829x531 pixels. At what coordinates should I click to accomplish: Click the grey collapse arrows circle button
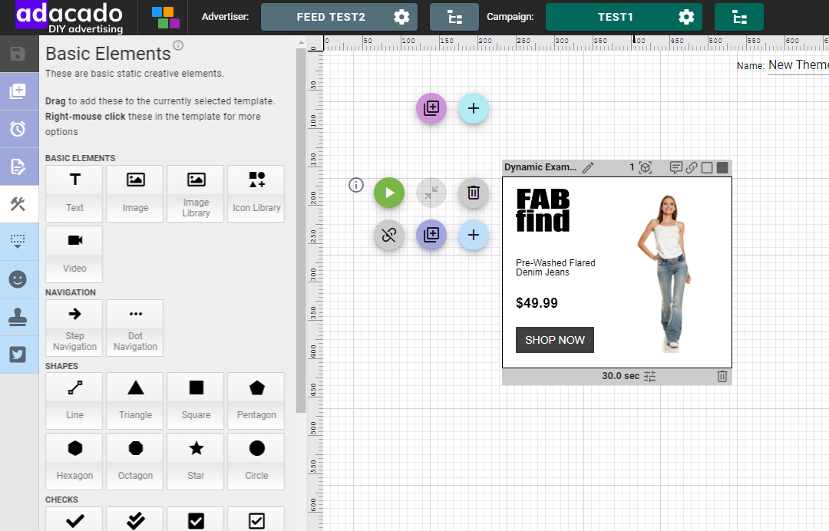tap(431, 193)
